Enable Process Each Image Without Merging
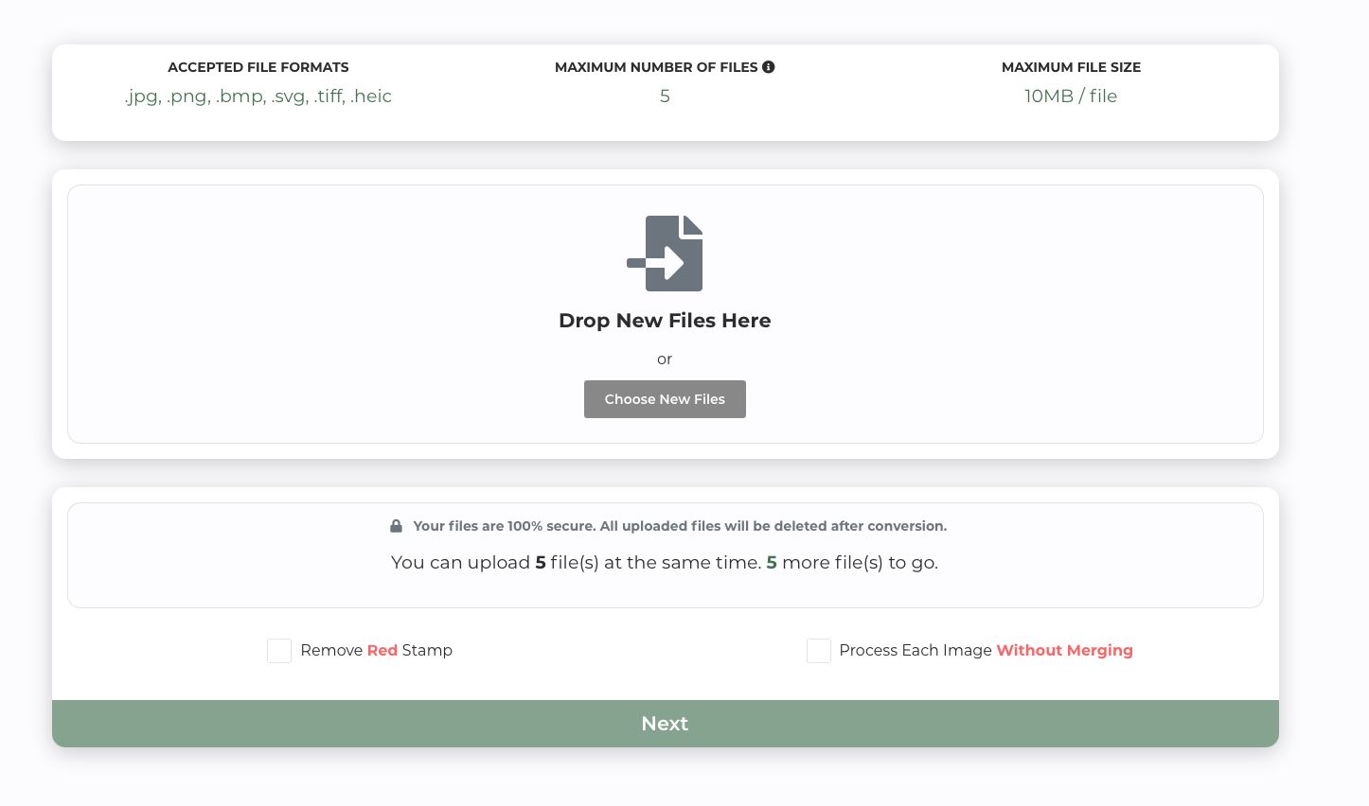This screenshot has height=806, width=1369. (819, 651)
